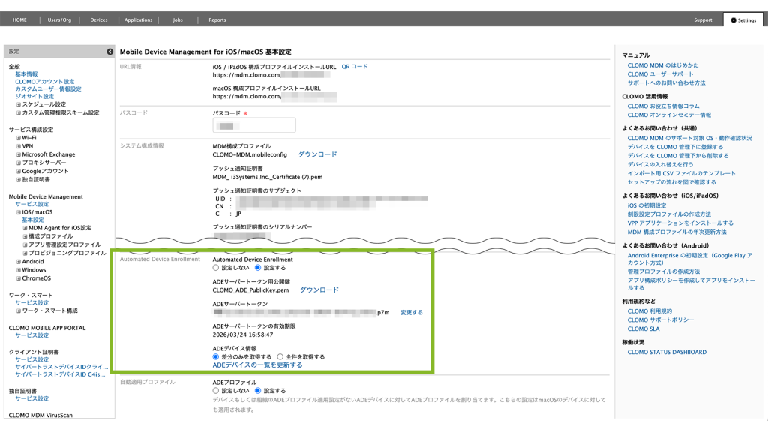Open the Applications tab
This screenshot has width=768, height=432.
(138, 20)
